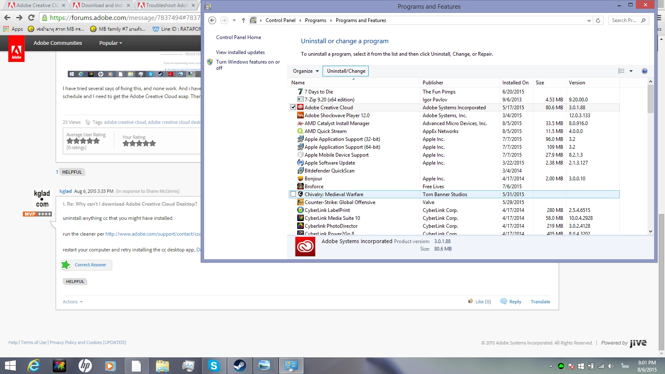
Task: Open the Control Panel Home link
Action: (239, 37)
